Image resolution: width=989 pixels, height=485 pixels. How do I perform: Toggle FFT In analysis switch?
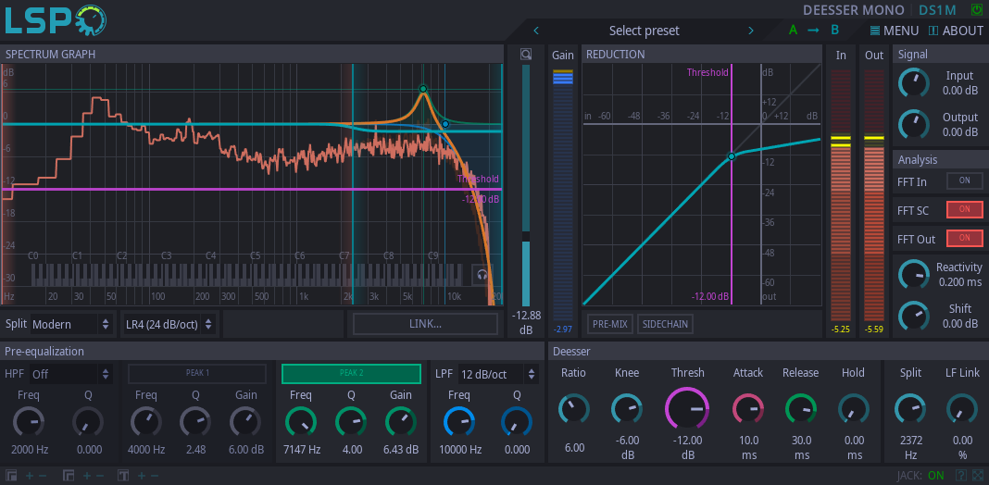coord(964,180)
